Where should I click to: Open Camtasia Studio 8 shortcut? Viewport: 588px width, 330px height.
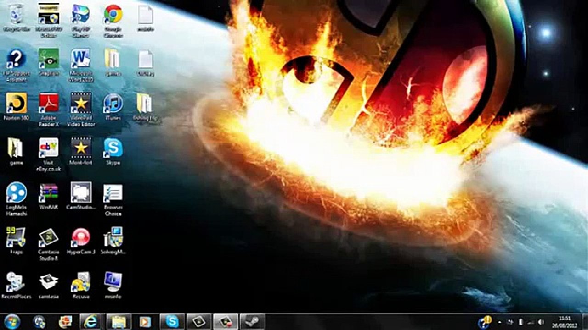coord(49,244)
